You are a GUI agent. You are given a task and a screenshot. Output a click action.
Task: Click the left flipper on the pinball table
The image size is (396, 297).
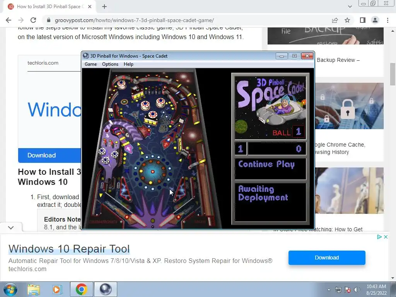click(135, 220)
